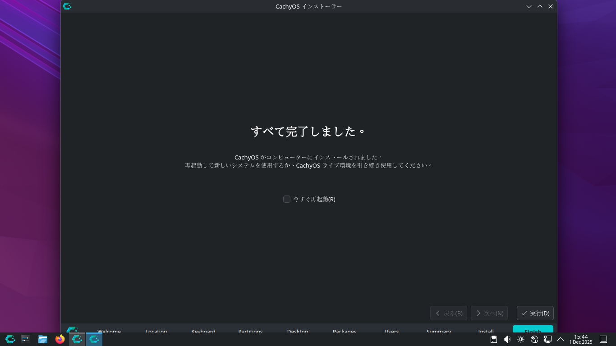Select the Packages step in progress bar
Viewport: 616px width, 346px height.
pyautogui.click(x=345, y=330)
